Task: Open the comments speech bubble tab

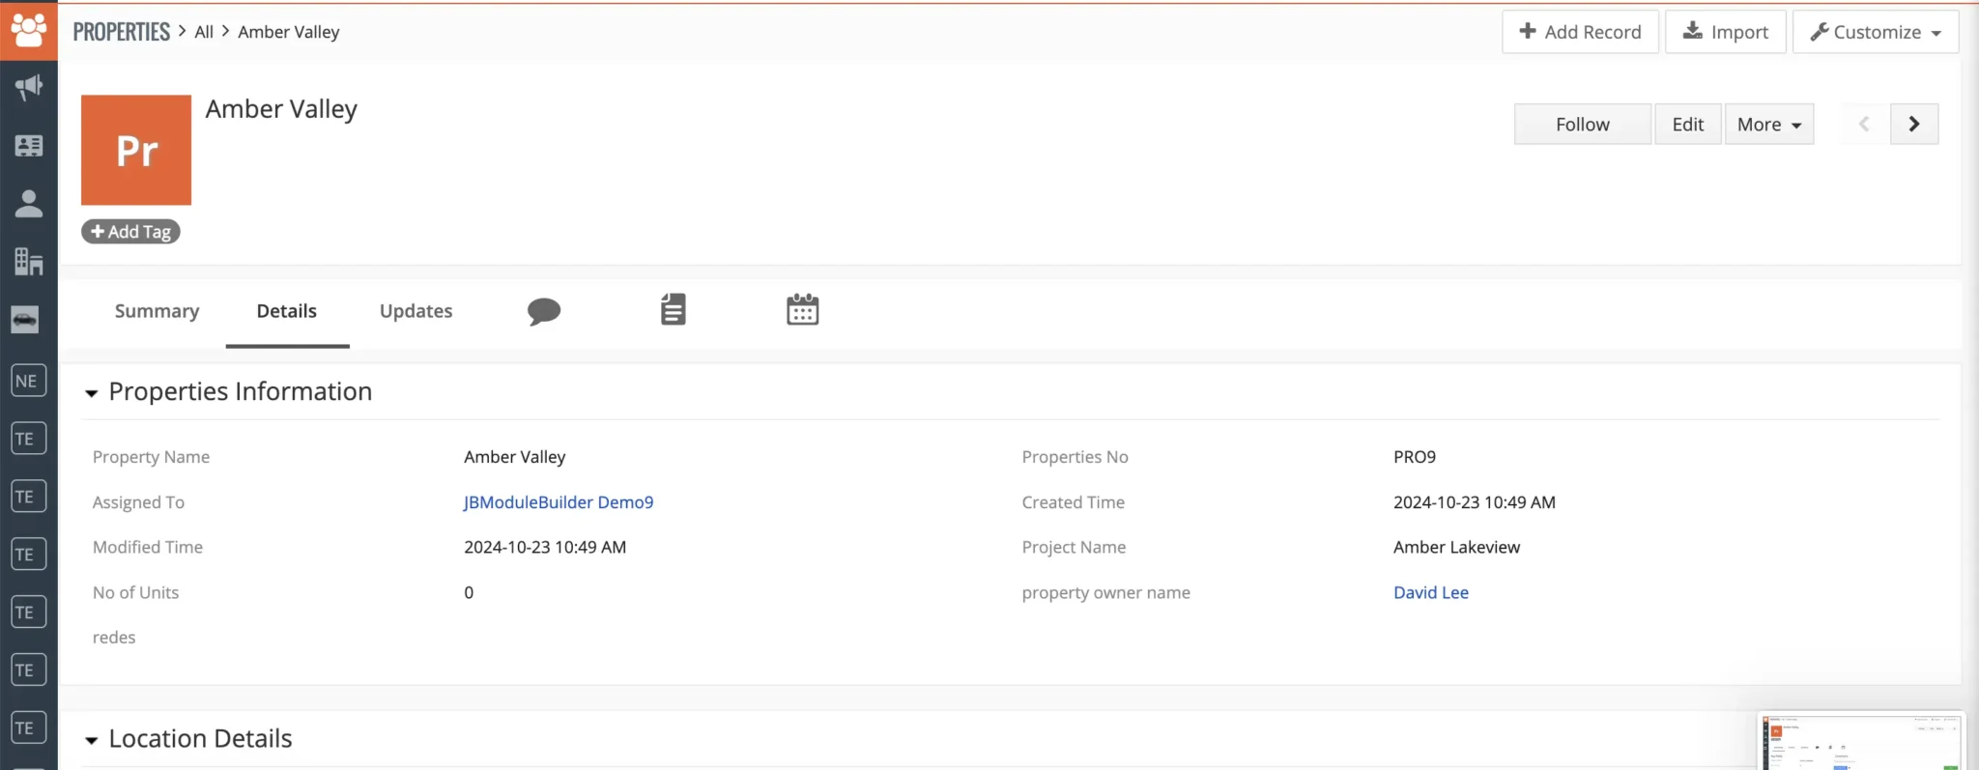Action: coord(544,311)
